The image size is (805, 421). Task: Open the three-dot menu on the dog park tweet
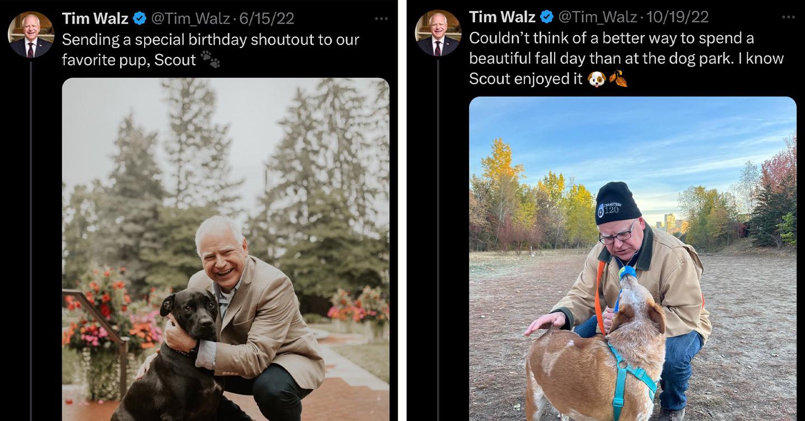pyautogui.click(x=790, y=18)
